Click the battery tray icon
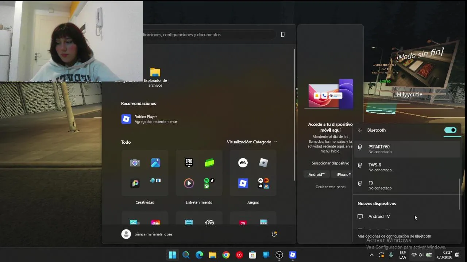Screen dimensions: 467x262 click(429, 255)
